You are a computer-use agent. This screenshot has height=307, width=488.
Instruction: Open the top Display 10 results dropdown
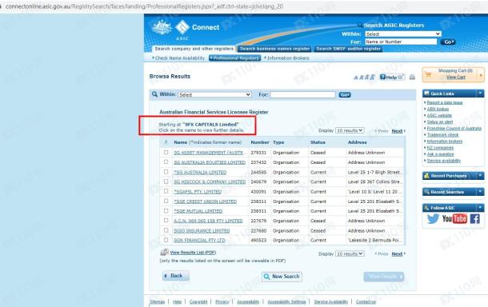[350, 130]
